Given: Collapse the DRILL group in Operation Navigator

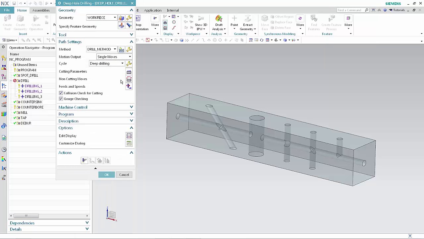Looking at the screenshot, I should click(11, 81).
